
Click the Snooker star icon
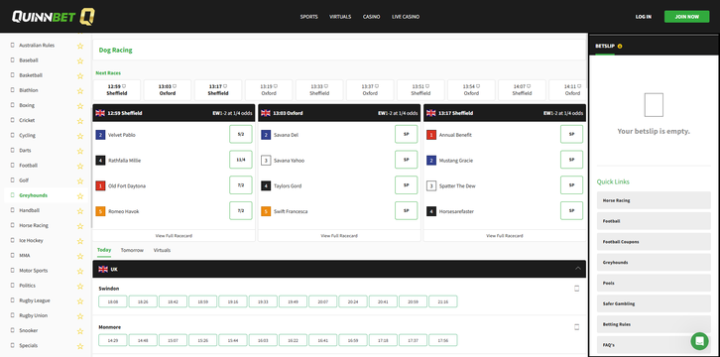(x=80, y=331)
